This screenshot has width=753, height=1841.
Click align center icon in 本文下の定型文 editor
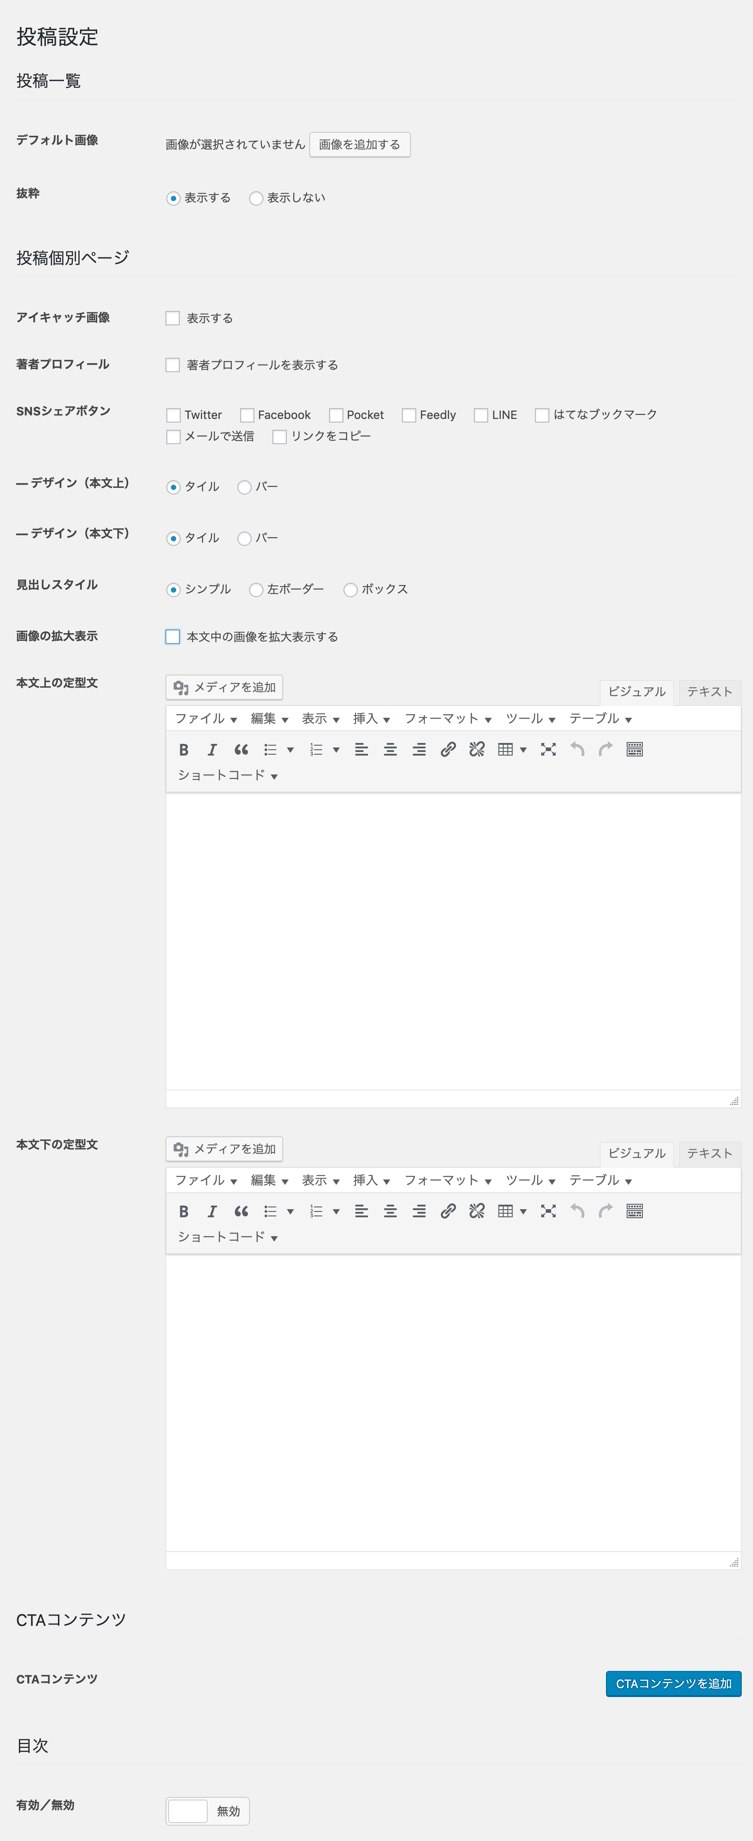point(390,1211)
